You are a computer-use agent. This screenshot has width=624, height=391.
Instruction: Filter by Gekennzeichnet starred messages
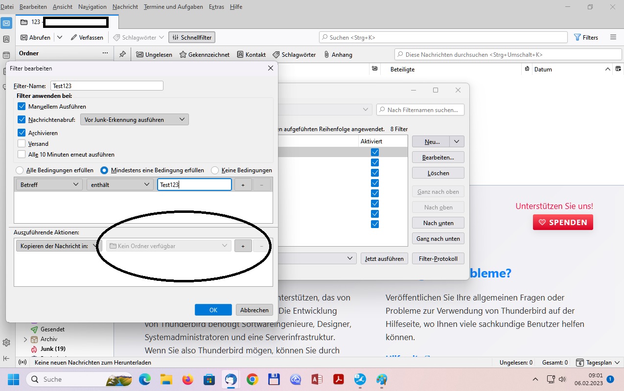coord(205,54)
